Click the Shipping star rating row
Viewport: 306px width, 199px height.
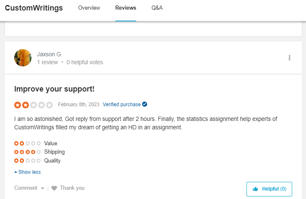click(x=39, y=152)
